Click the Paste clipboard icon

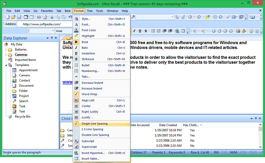pos(63,17)
